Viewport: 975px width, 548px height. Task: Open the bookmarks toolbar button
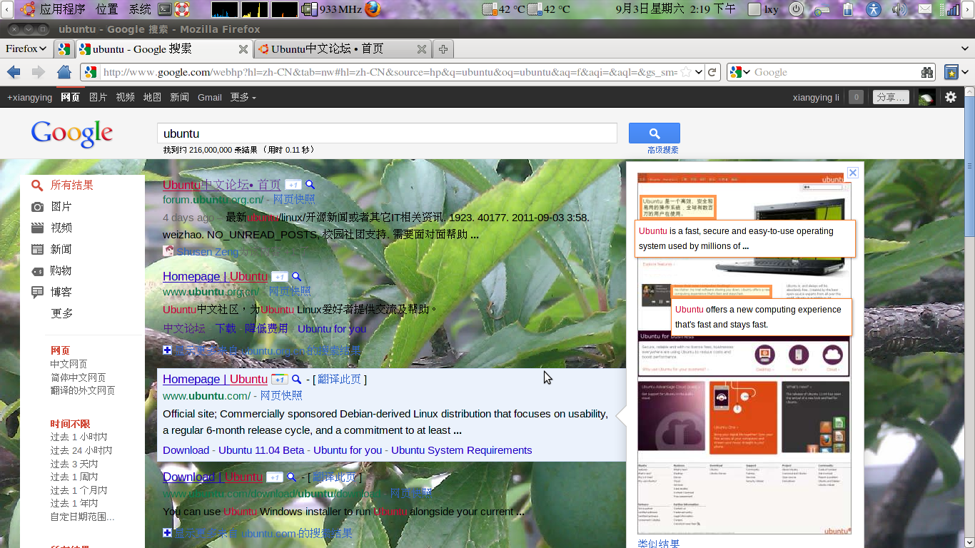[951, 72]
